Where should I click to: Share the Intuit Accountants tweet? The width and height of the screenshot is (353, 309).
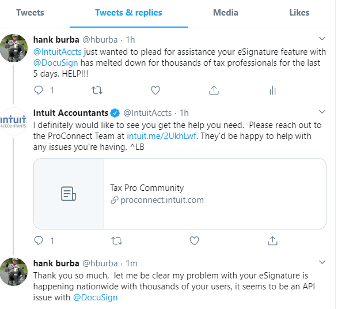273,240
